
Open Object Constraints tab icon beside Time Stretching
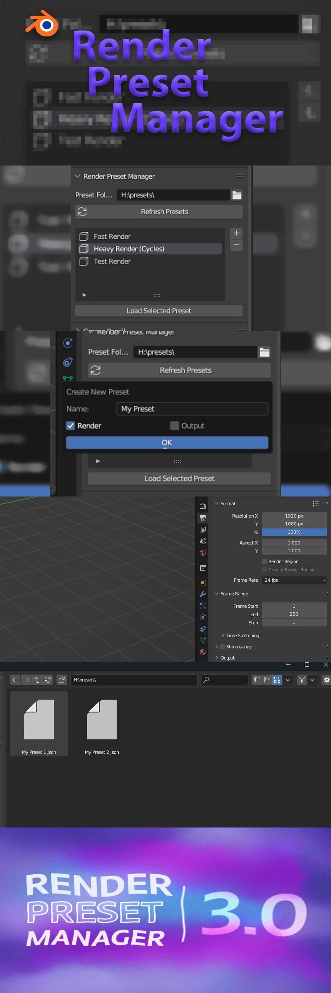[203, 629]
